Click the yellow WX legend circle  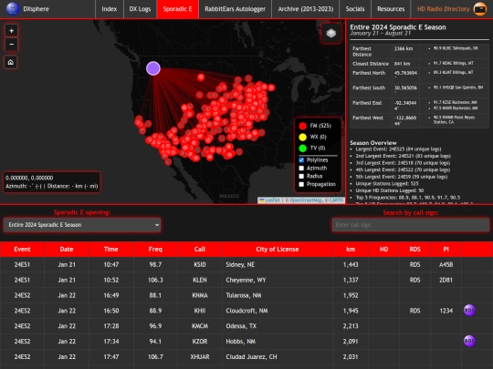[302, 137]
